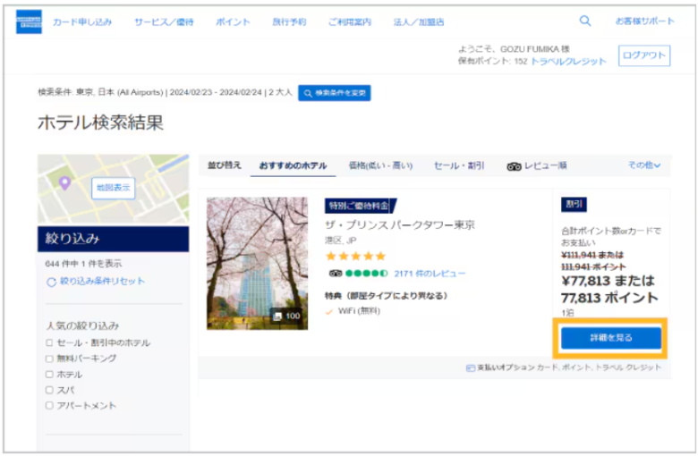The height and width of the screenshot is (456, 698).
Task: Click the map pin marker
Action: tap(65, 182)
